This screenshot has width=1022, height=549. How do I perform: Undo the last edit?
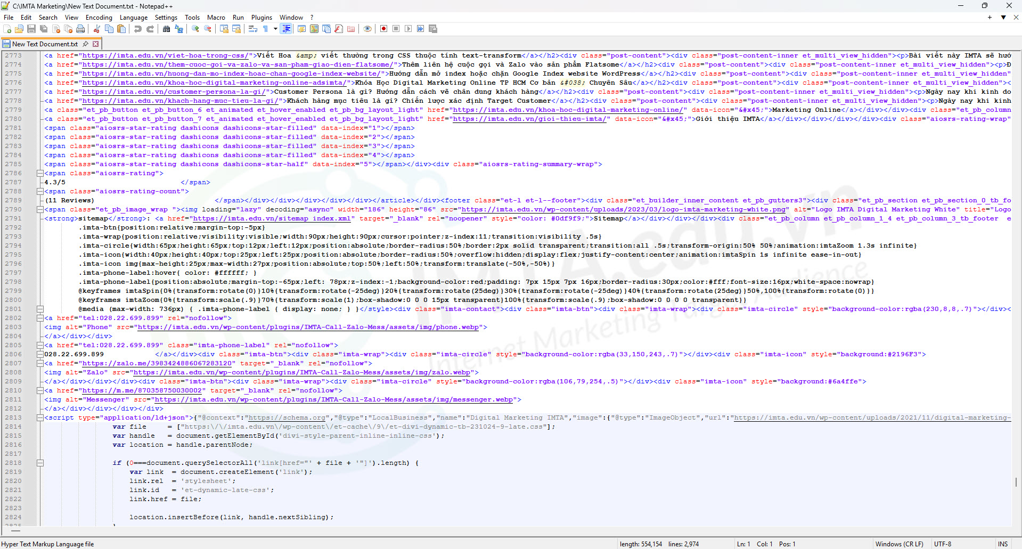[x=137, y=29]
